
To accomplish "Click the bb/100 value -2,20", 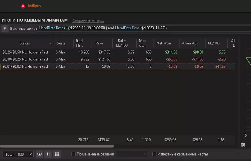I will [x=222, y=59].
